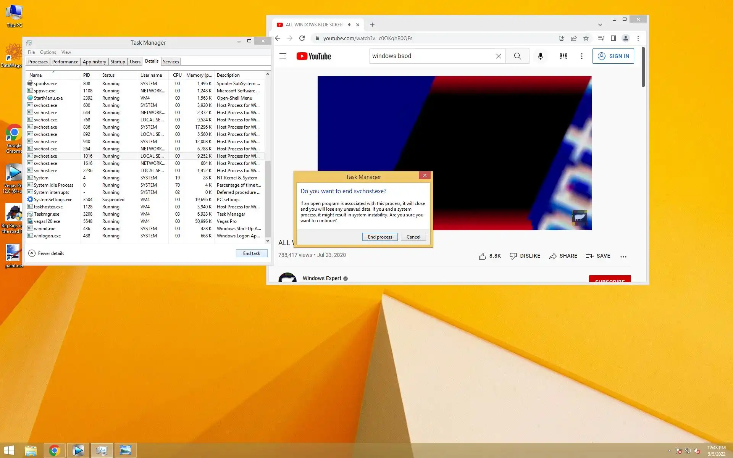Image resolution: width=733 pixels, height=458 pixels.
Task: Click the YouTube hamburger guide menu
Action: [283, 56]
